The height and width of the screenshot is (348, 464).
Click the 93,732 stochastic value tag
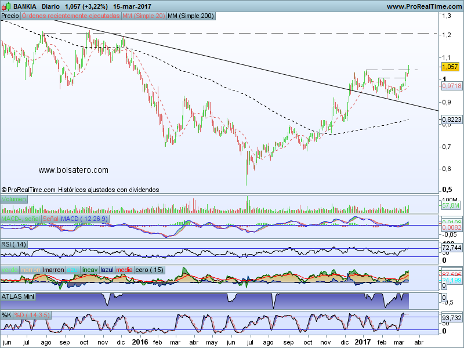click(451, 318)
